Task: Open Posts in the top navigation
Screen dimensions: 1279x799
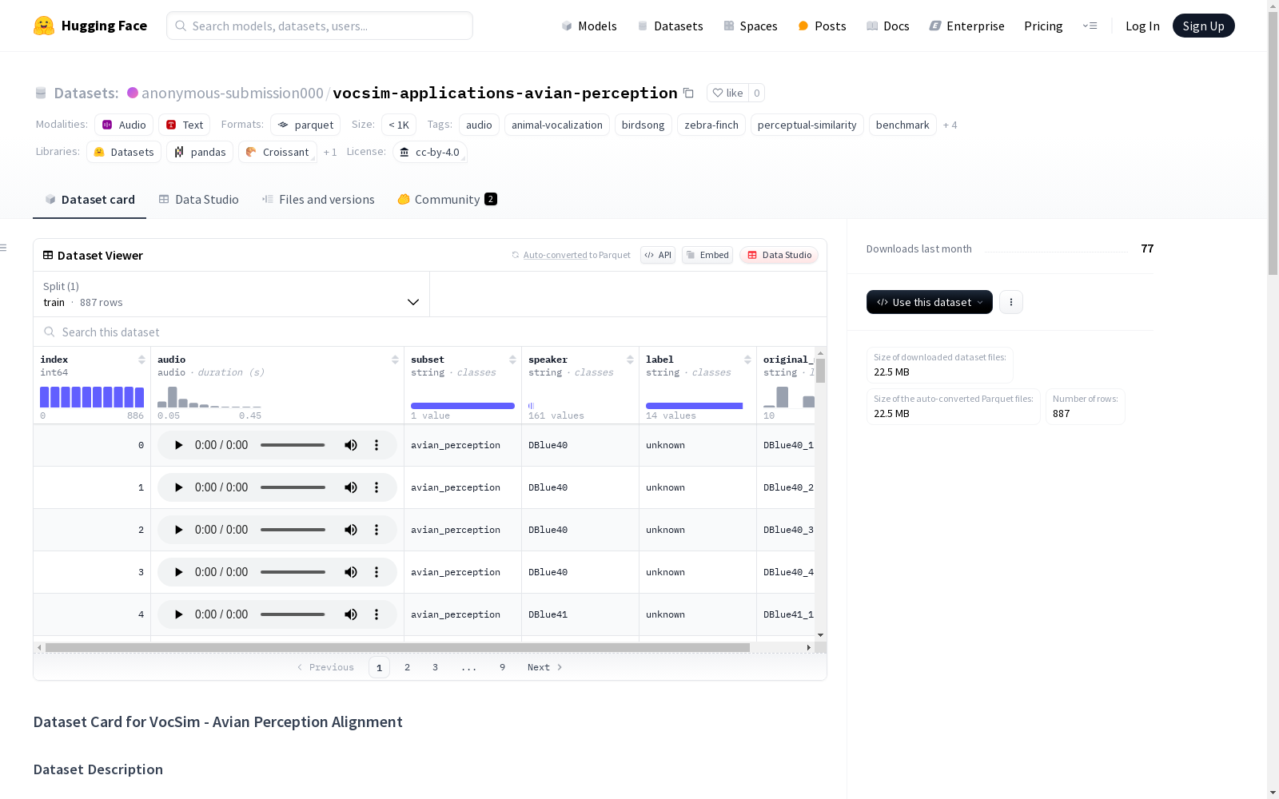Action: 822,26
